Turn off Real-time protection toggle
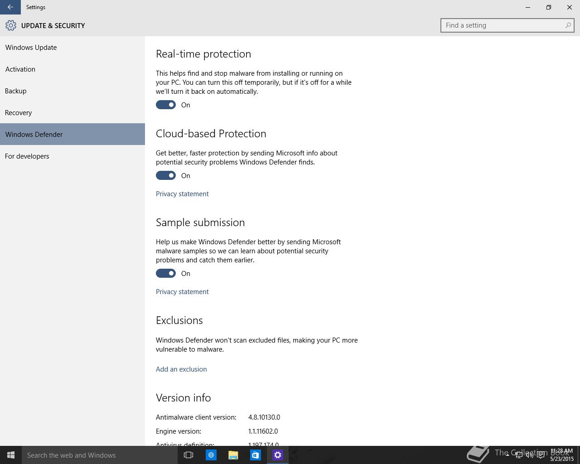Image resolution: width=580 pixels, height=464 pixels. pos(166,105)
